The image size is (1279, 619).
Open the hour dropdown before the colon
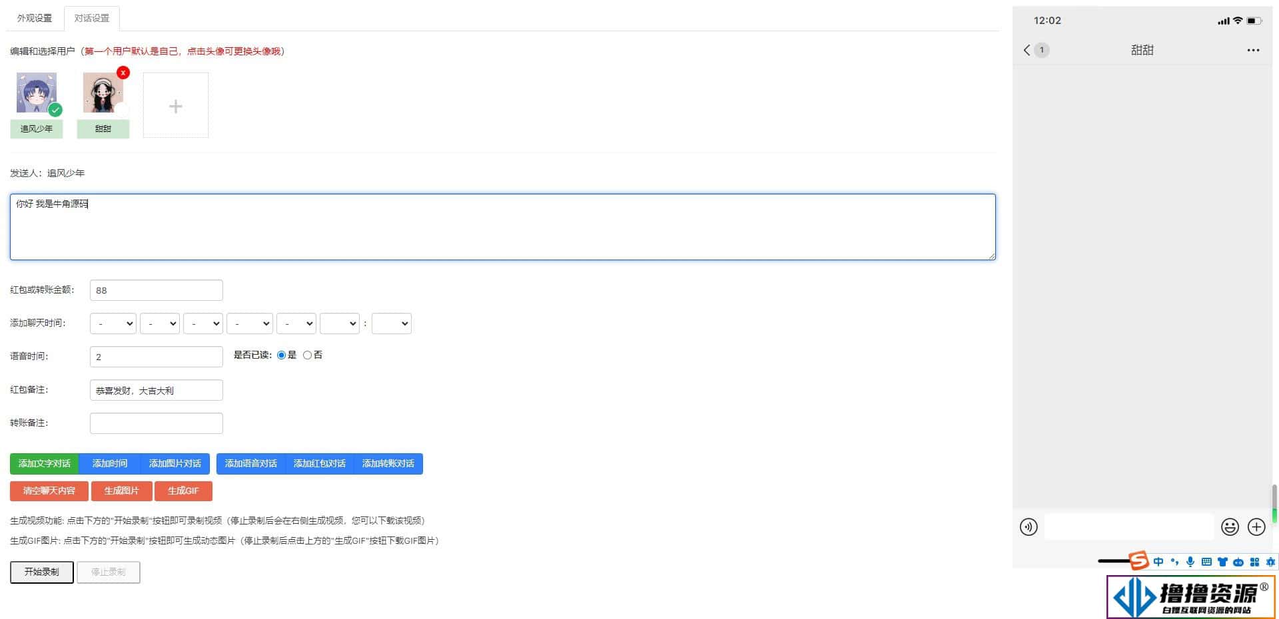pyautogui.click(x=340, y=323)
